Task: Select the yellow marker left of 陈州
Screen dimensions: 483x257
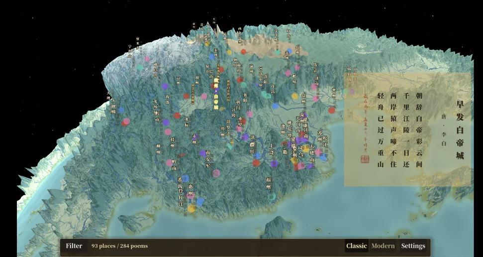Action: 295,96
